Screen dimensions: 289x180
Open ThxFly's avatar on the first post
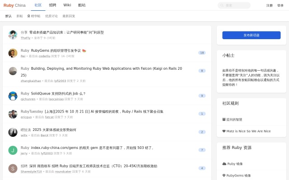13,35
